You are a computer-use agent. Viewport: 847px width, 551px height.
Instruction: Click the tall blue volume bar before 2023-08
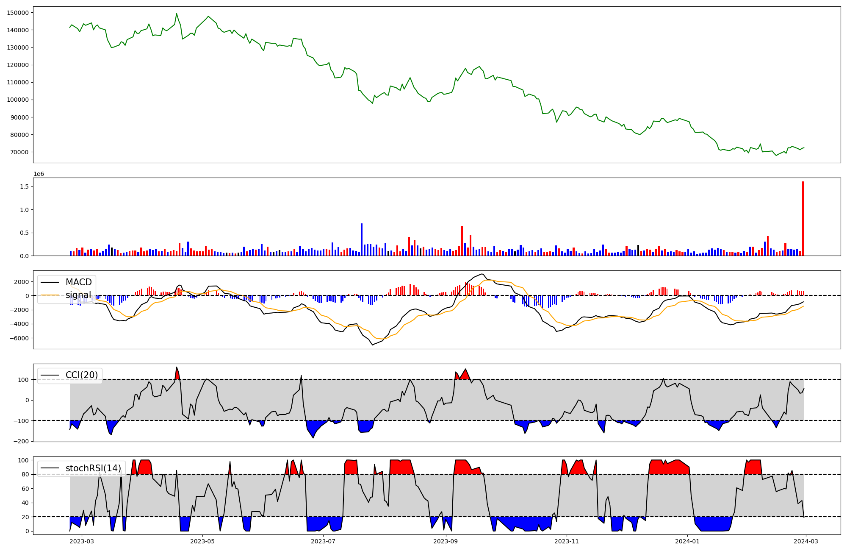coord(362,239)
